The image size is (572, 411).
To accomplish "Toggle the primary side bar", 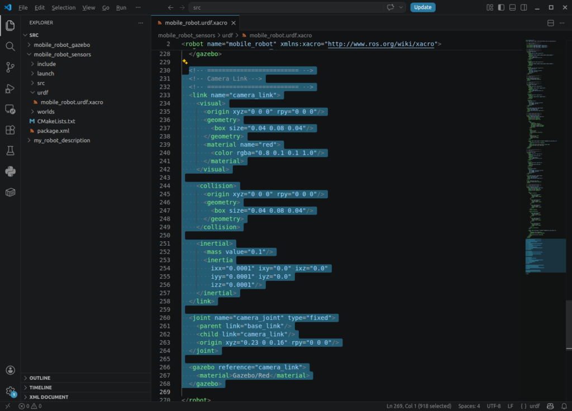I will pos(501,7).
